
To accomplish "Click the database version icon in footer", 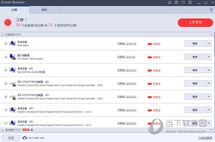I will pyautogui.click(x=25, y=138).
